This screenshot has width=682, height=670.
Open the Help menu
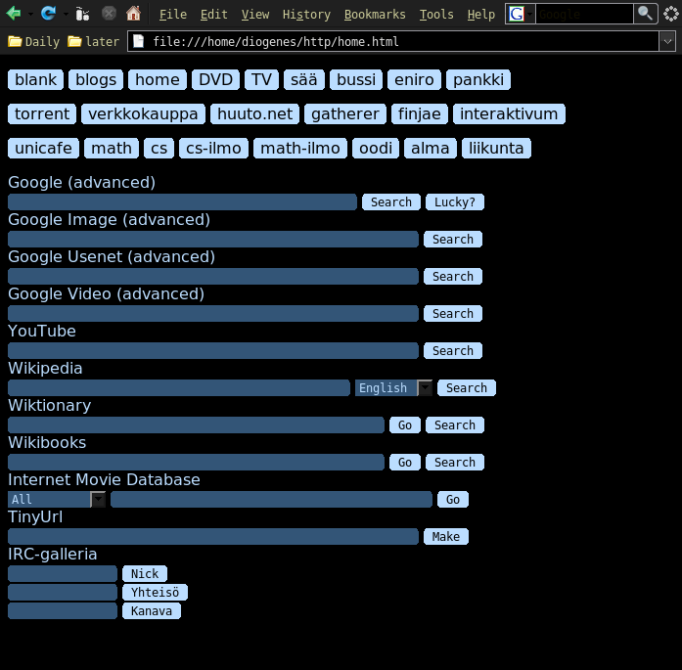click(x=481, y=15)
